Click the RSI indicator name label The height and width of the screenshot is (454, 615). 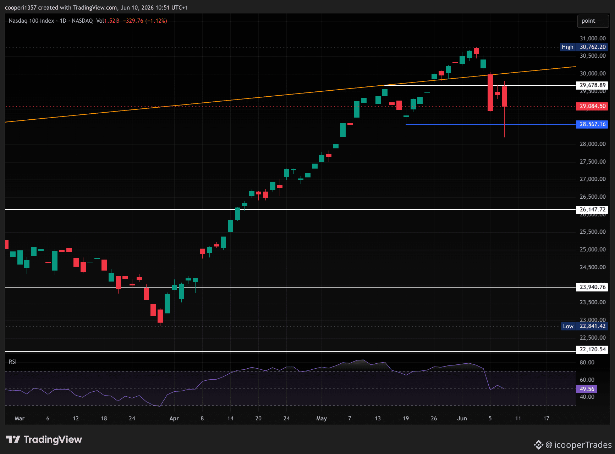[x=13, y=362]
